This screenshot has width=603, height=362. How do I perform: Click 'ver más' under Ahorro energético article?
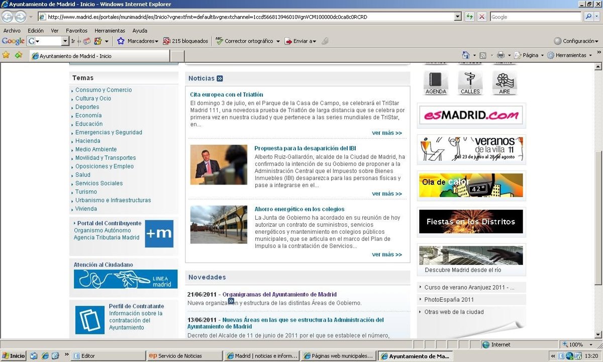(386, 254)
